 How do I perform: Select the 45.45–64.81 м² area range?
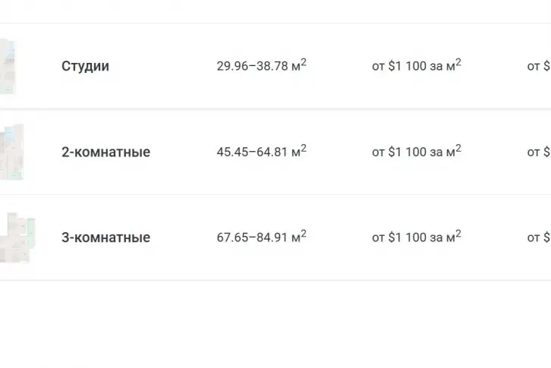tap(261, 152)
